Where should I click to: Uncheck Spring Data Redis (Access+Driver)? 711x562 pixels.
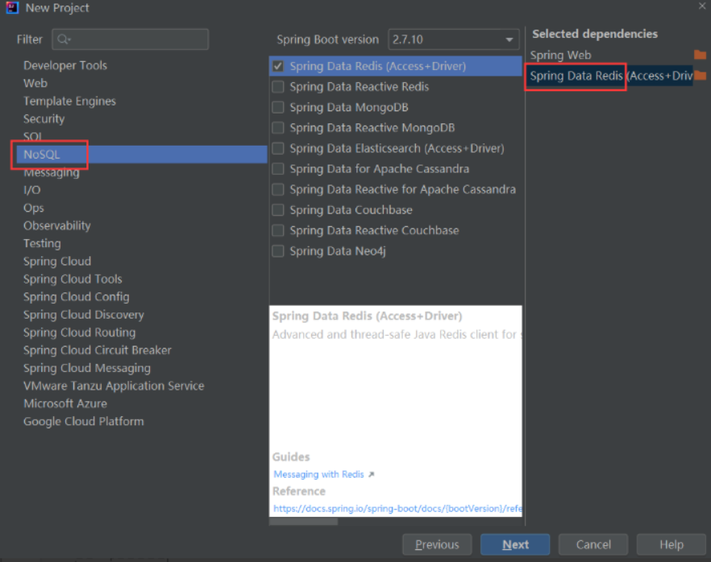point(278,66)
